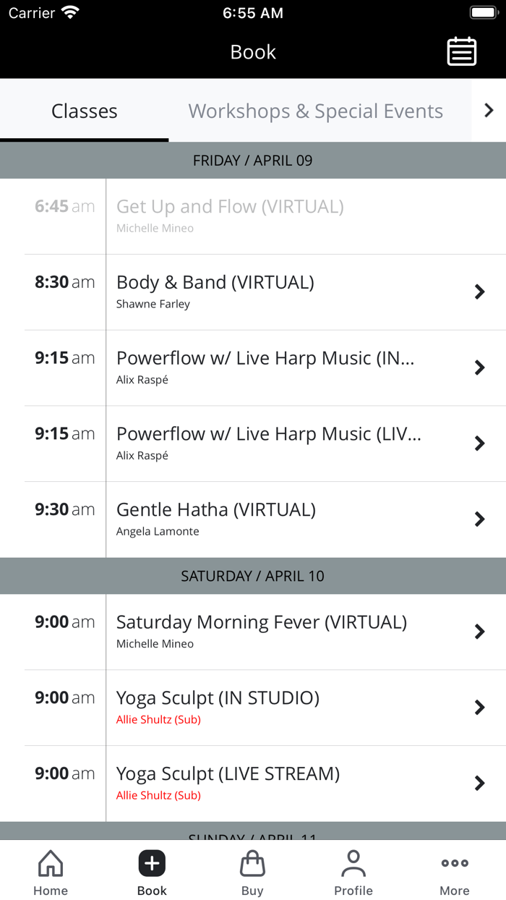Open the calendar schedule icon

[461, 52]
